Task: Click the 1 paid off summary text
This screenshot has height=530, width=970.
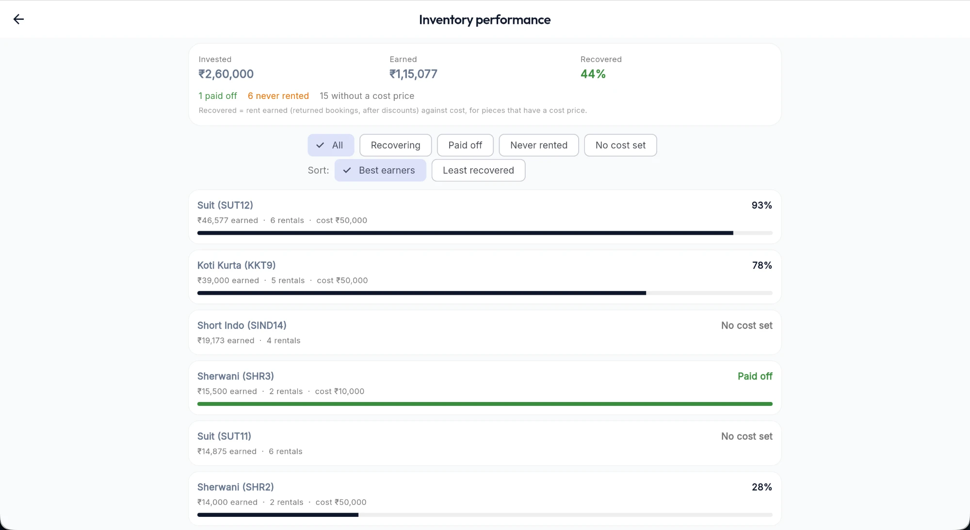Action: [x=218, y=96]
